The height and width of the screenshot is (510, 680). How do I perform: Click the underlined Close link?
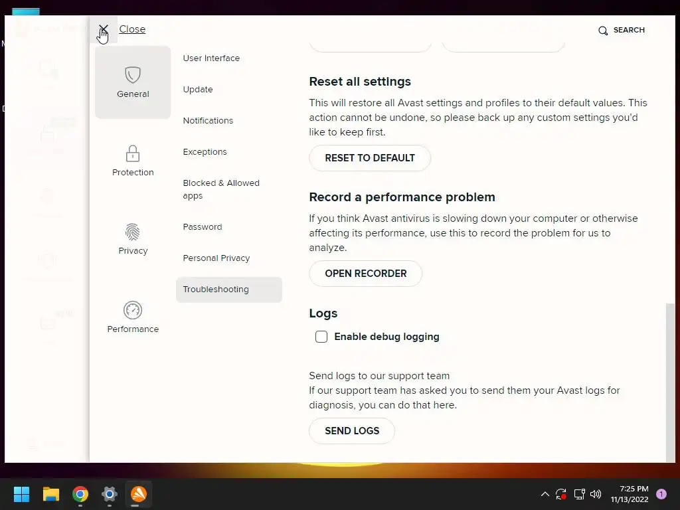tap(132, 29)
